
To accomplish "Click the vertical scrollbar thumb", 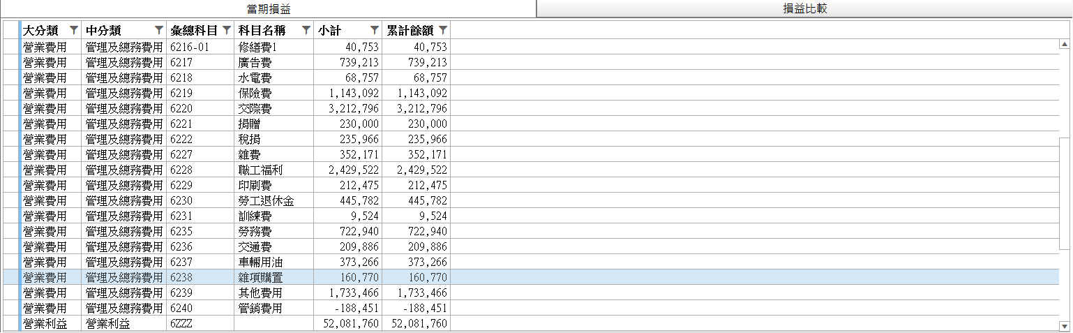I will [1064, 193].
